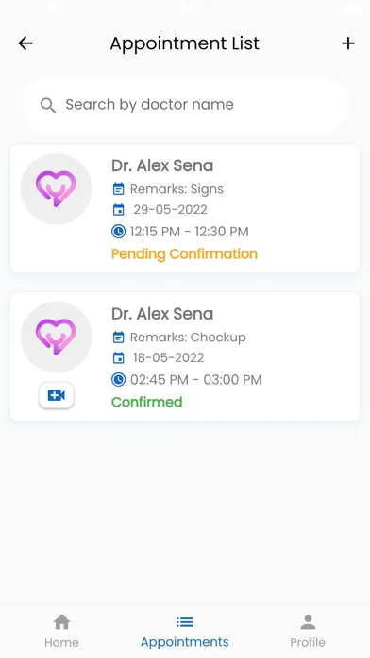The height and width of the screenshot is (658, 370).
Task: Click into Search by doctor name field
Action: click(185, 105)
